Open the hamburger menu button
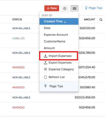Image resolution: width=105 pixels, height=117 pixels. 74,8
